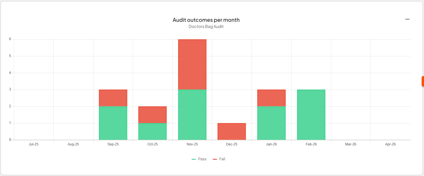This screenshot has width=424, height=176.
Task: Click the Oct-25 axis label
Action: (x=152, y=144)
